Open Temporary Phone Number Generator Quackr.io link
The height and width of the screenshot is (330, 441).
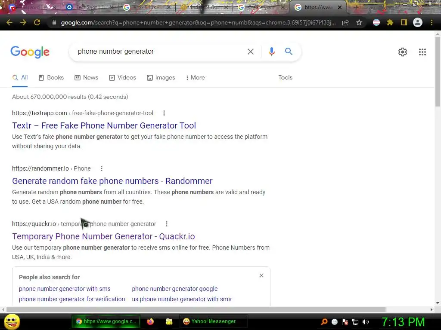click(x=103, y=237)
